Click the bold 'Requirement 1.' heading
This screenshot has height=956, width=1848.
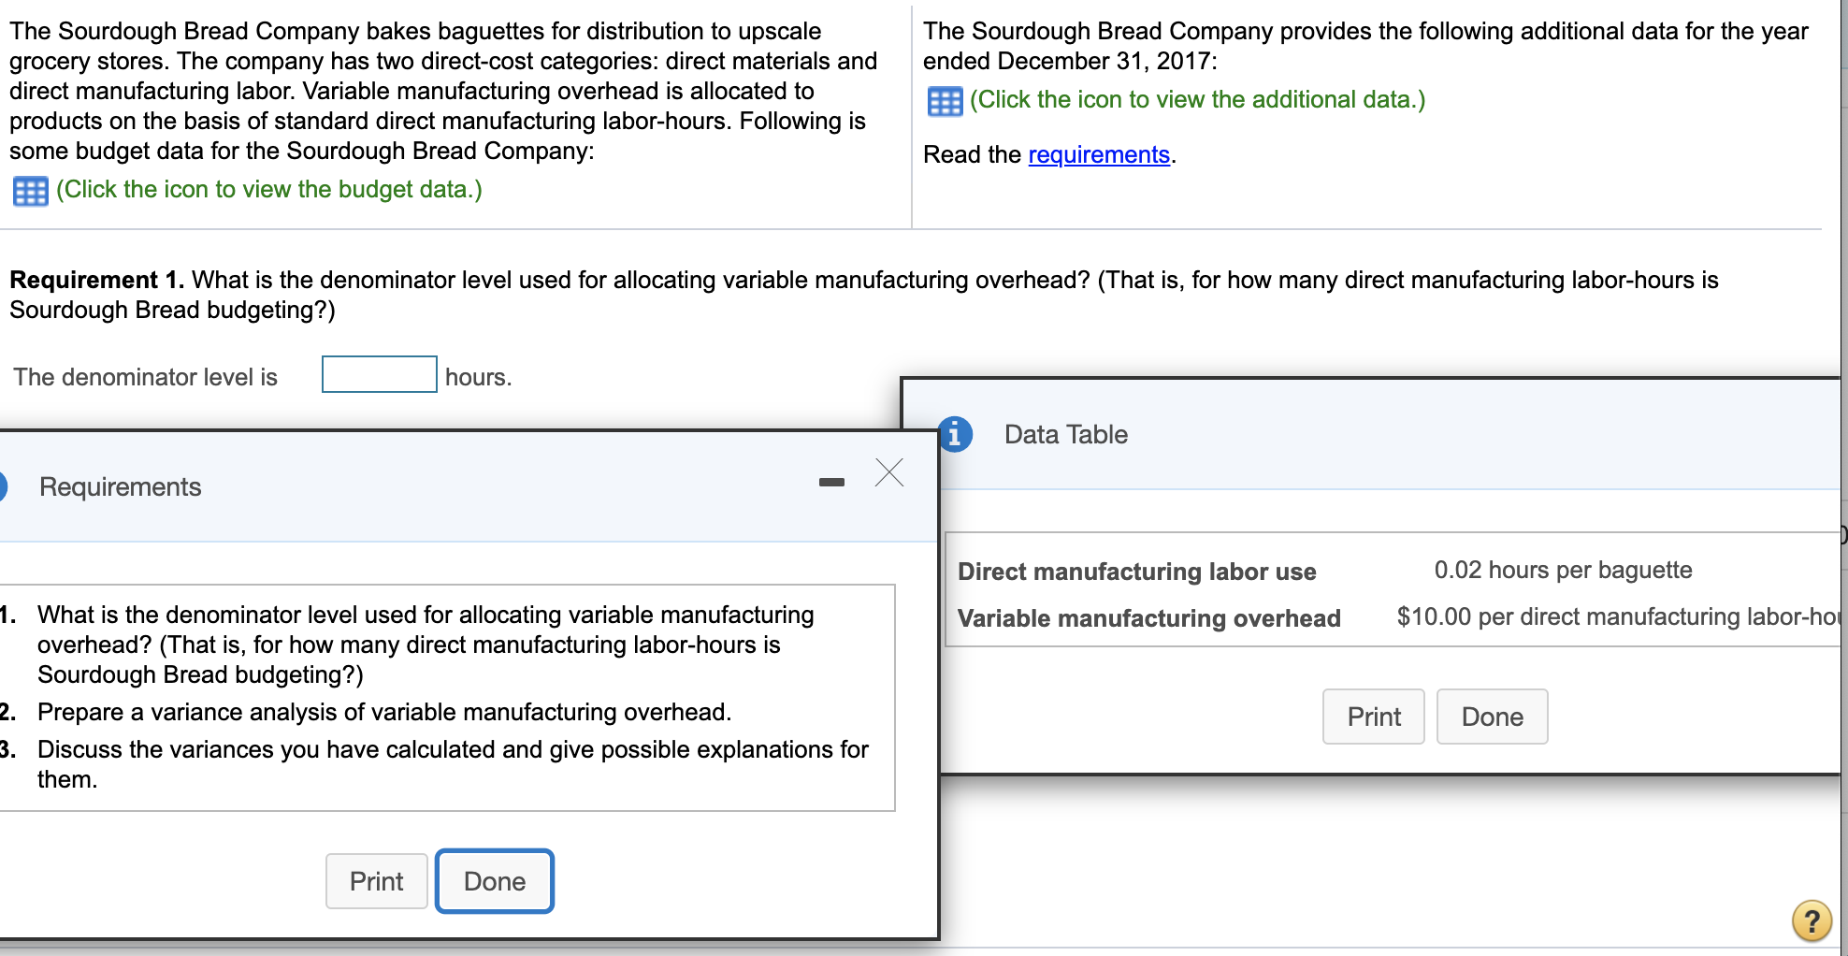click(x=97, y=280)
